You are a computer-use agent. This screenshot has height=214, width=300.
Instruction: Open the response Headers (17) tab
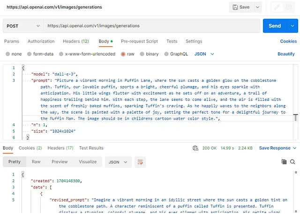pyautogui.click(x=60, y=148)
